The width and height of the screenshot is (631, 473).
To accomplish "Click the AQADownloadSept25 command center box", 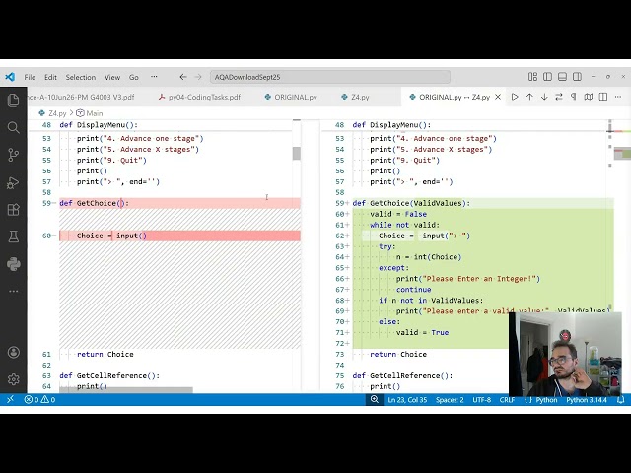I will 330,77.
